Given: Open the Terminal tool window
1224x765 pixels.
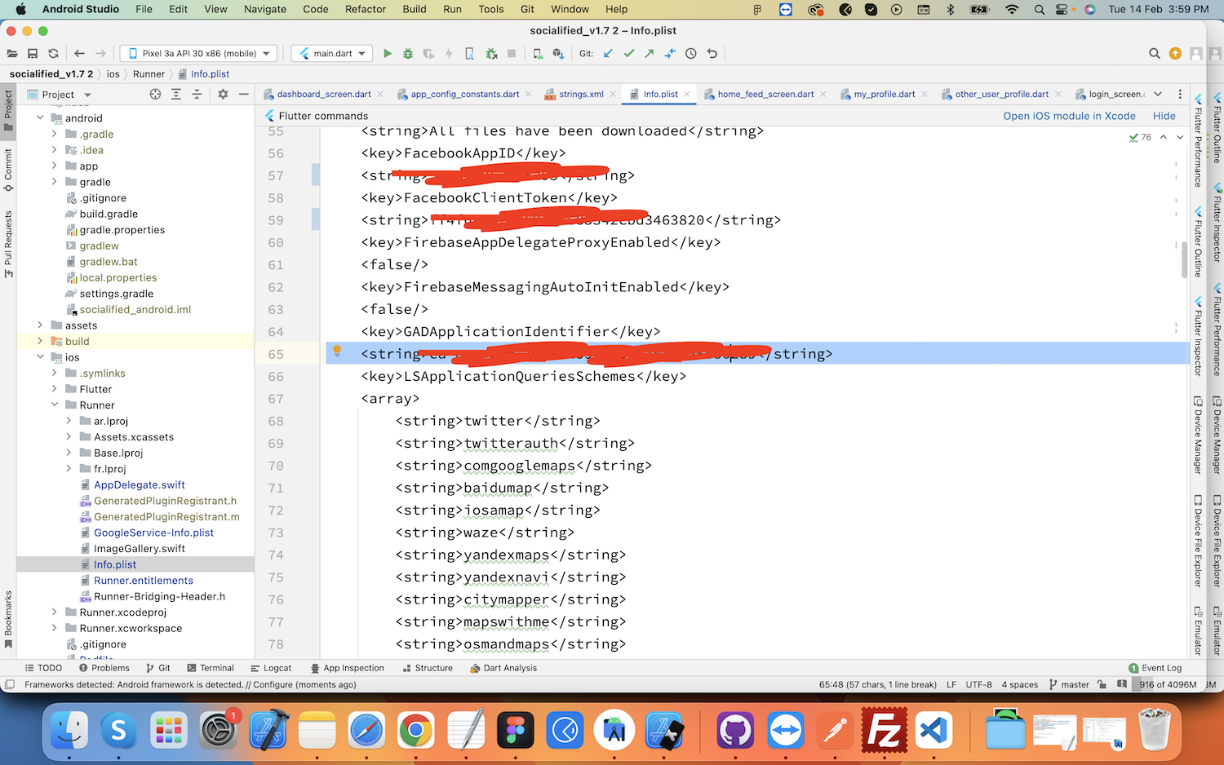Looking at the screenshot, I should click(x=211, y=668).
